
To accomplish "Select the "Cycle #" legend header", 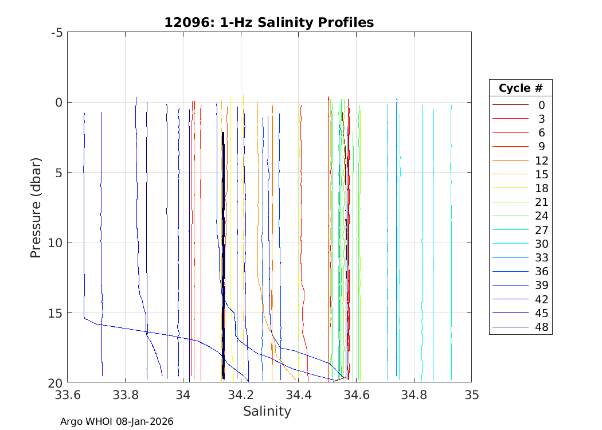I will point(520,88).
